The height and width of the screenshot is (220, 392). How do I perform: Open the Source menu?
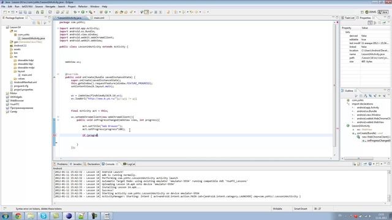39,7
